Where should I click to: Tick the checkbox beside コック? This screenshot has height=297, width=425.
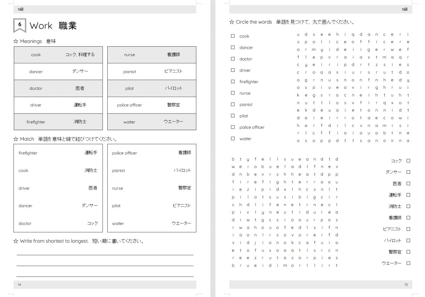[408, 161]
